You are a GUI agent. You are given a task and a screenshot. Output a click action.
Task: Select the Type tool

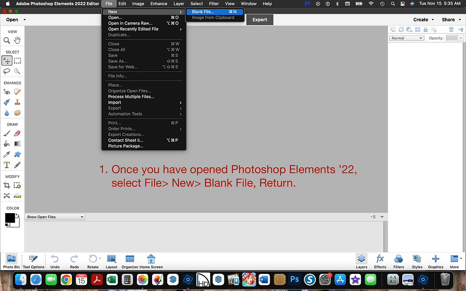(7, 165)
